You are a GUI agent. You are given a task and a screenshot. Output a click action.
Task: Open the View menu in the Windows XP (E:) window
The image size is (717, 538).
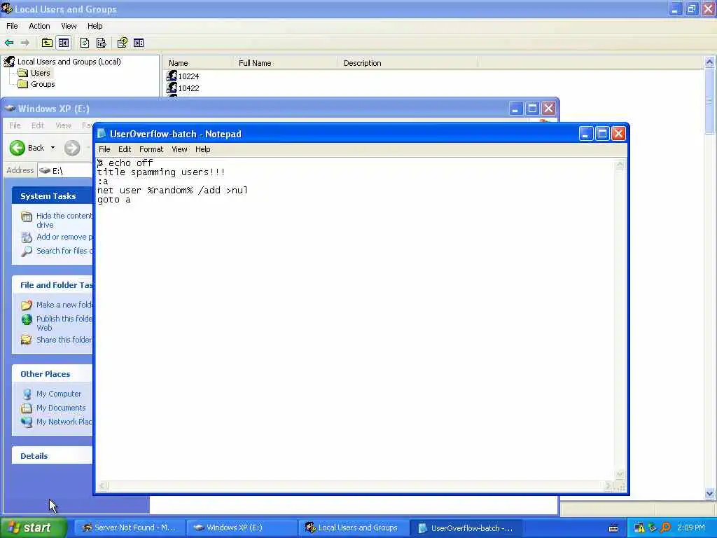point(64,125)
